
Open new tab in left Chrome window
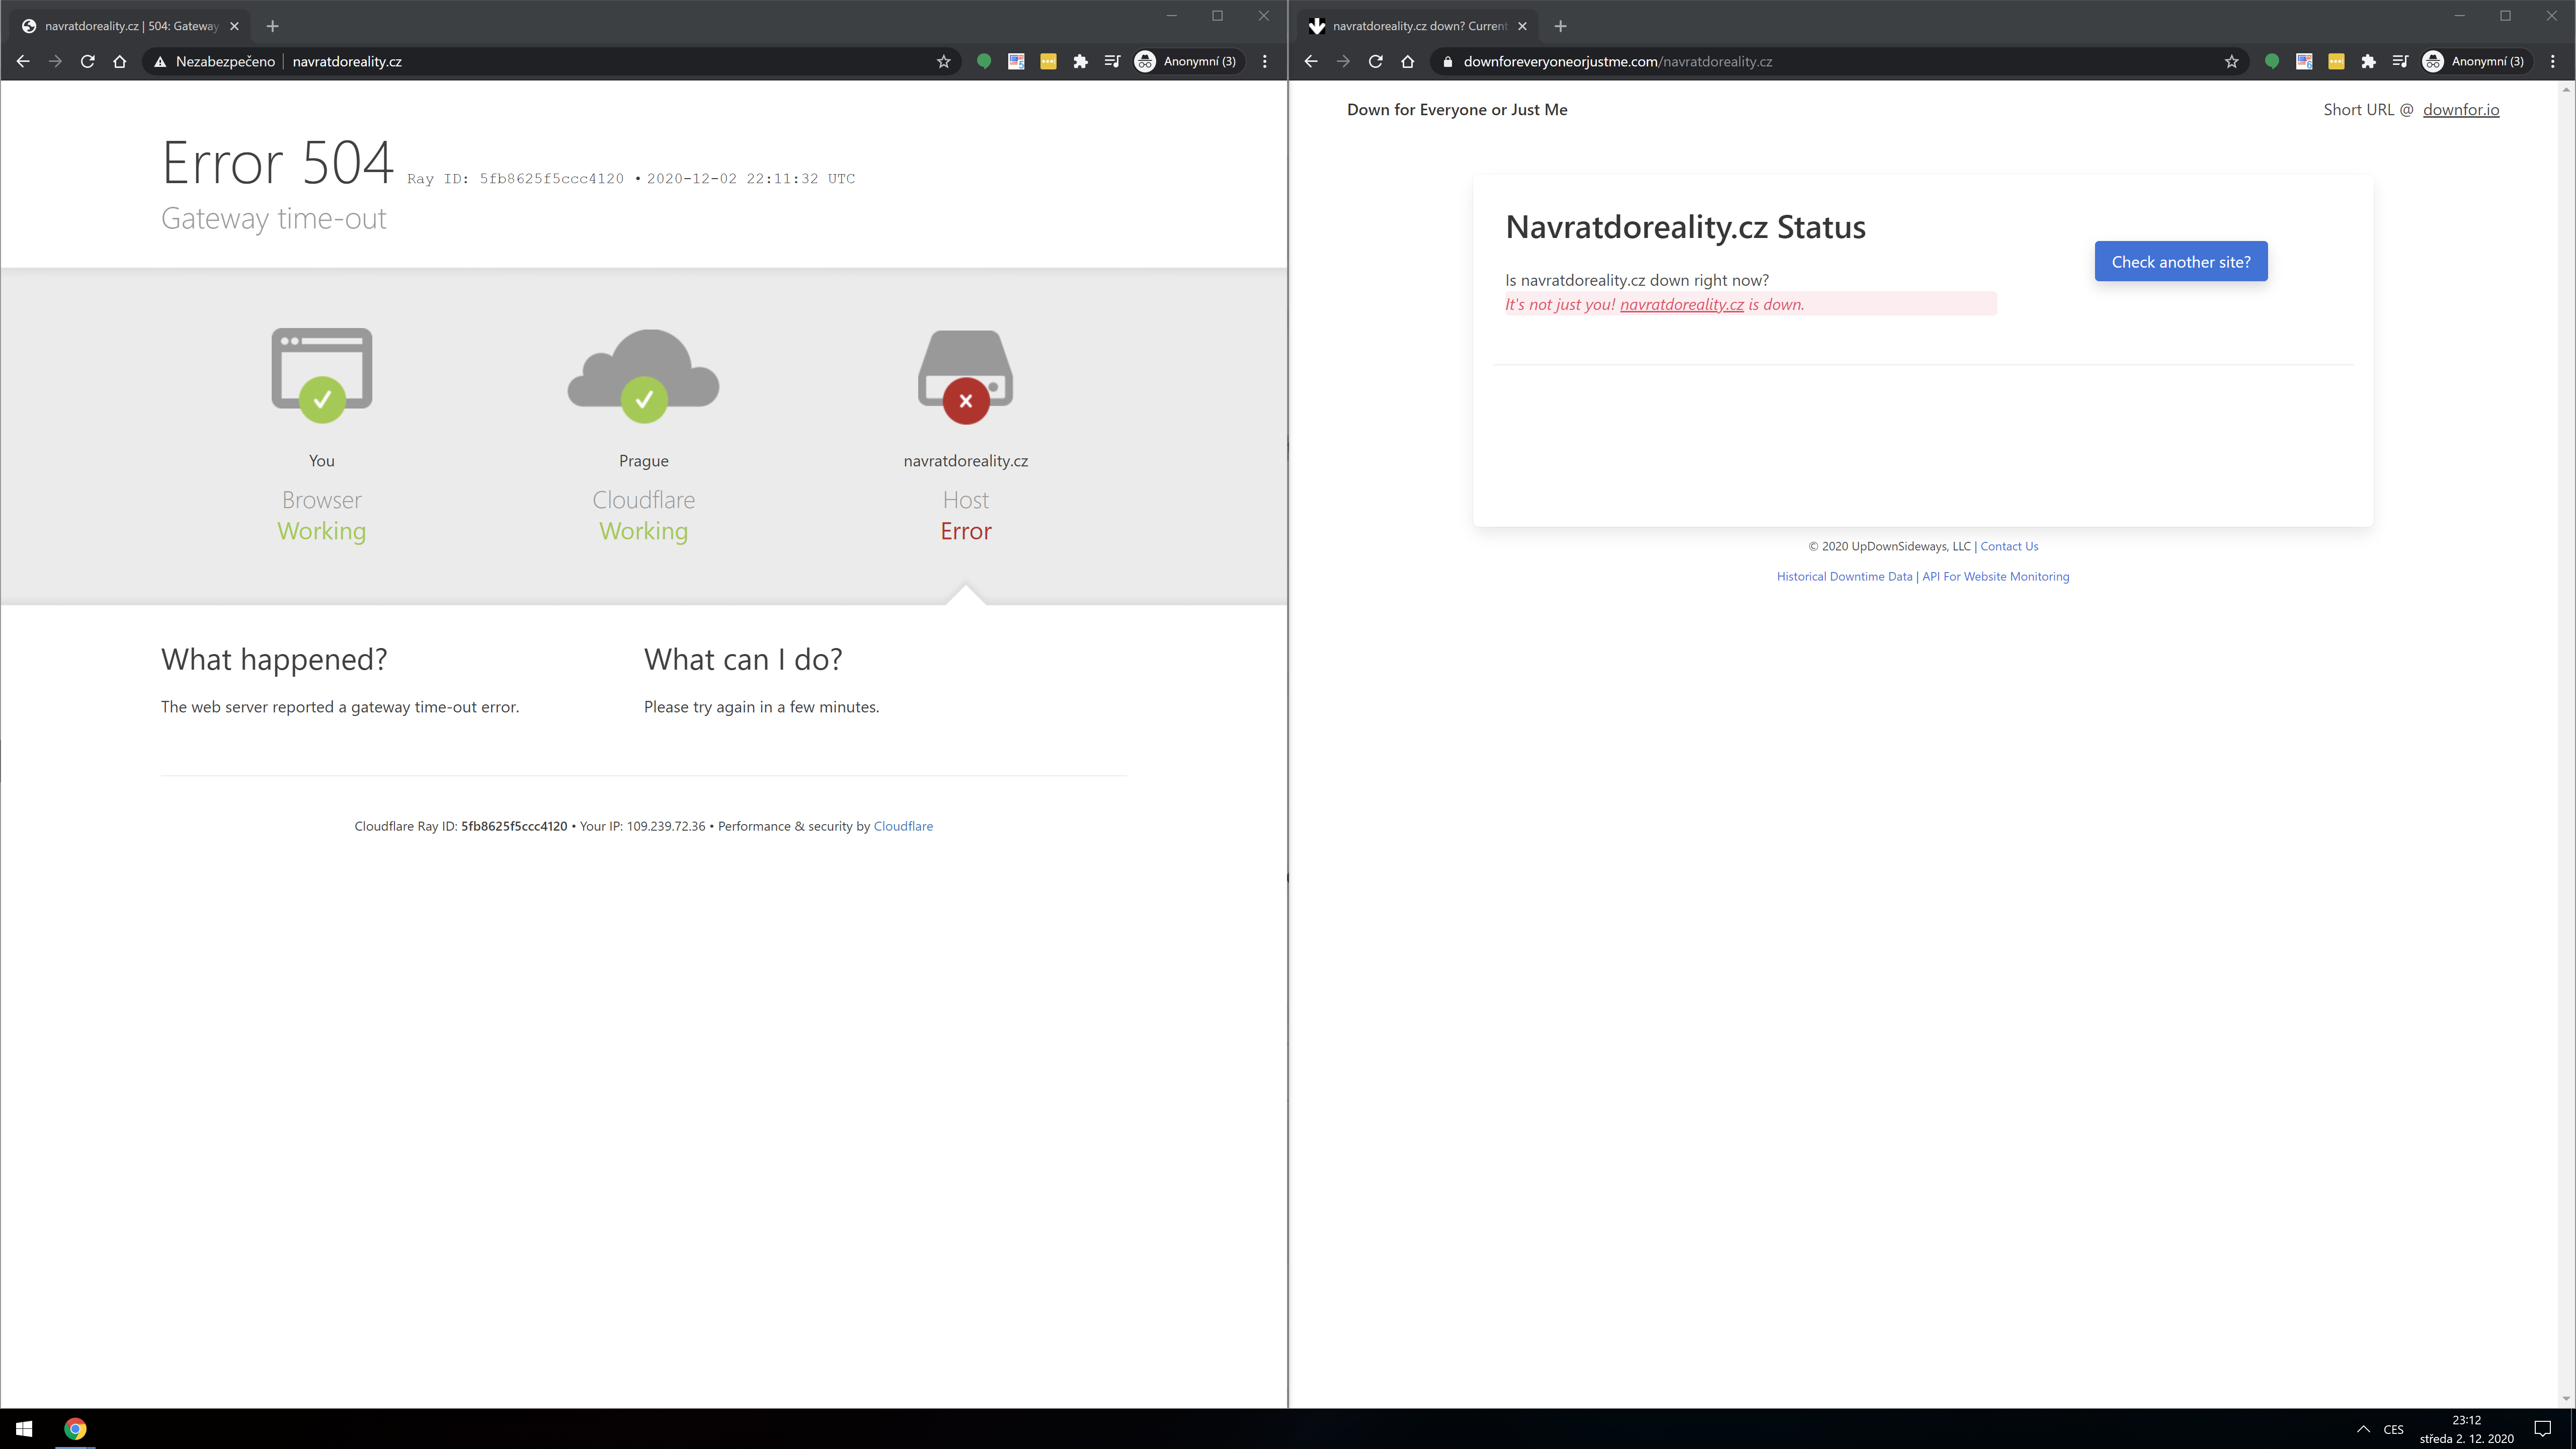[272, 26]
